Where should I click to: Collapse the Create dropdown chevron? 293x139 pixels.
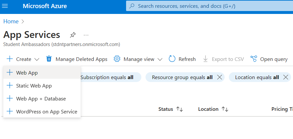pyautogui.click(x=37, y=59)
